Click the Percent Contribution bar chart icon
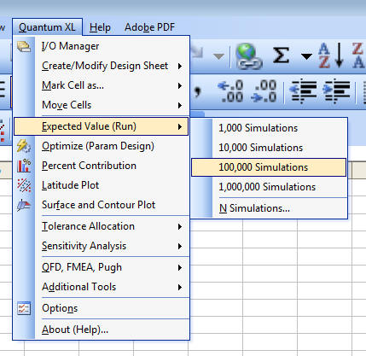The height and width of the screenshot is (356, 366). coord(24,166)
